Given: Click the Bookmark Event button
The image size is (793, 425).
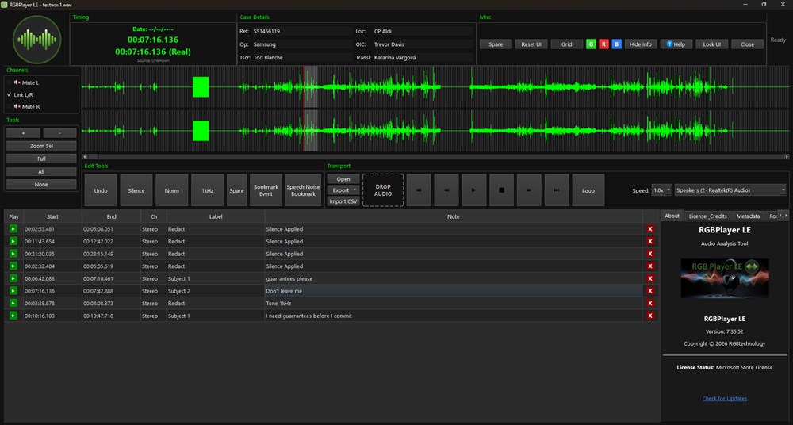Looking at the screenshot, I should pyautogui.click(x=266, y=190).
